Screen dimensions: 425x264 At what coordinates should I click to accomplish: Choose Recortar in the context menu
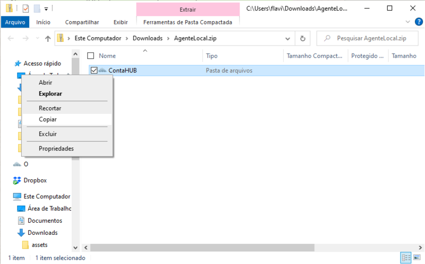coord(67,108)
